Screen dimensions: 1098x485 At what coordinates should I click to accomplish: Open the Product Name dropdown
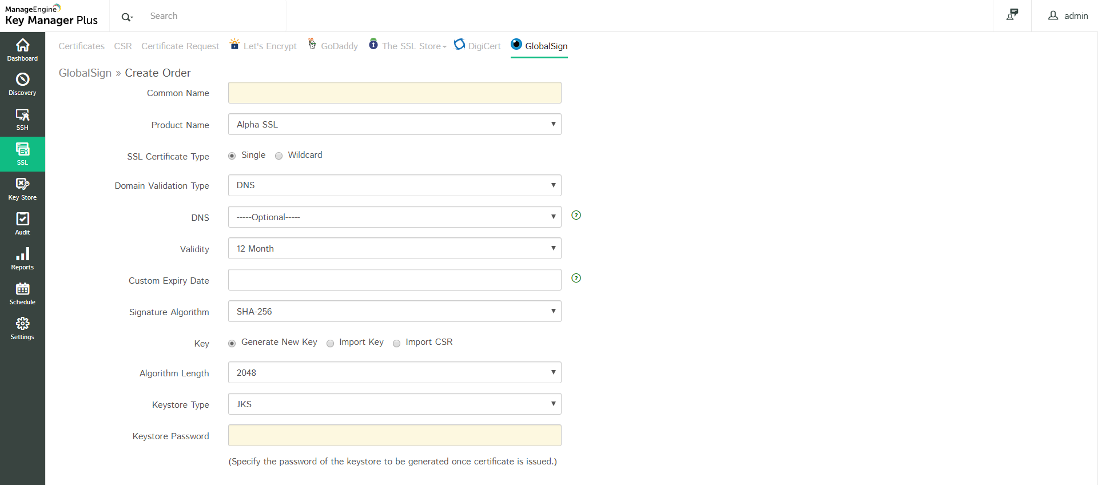395,124
